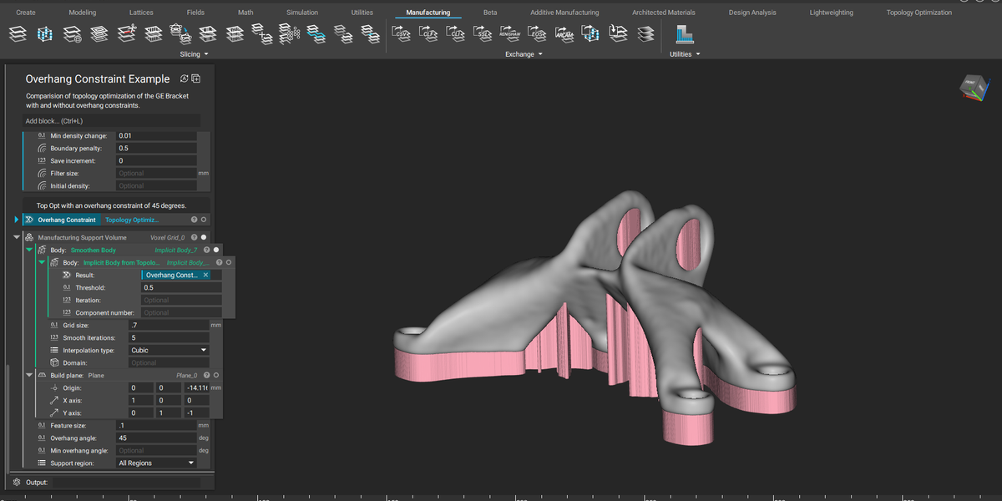The height and width of the screenshot is (501, 1002).
Task: Click the CLI export icon
Action: point(456,33)
